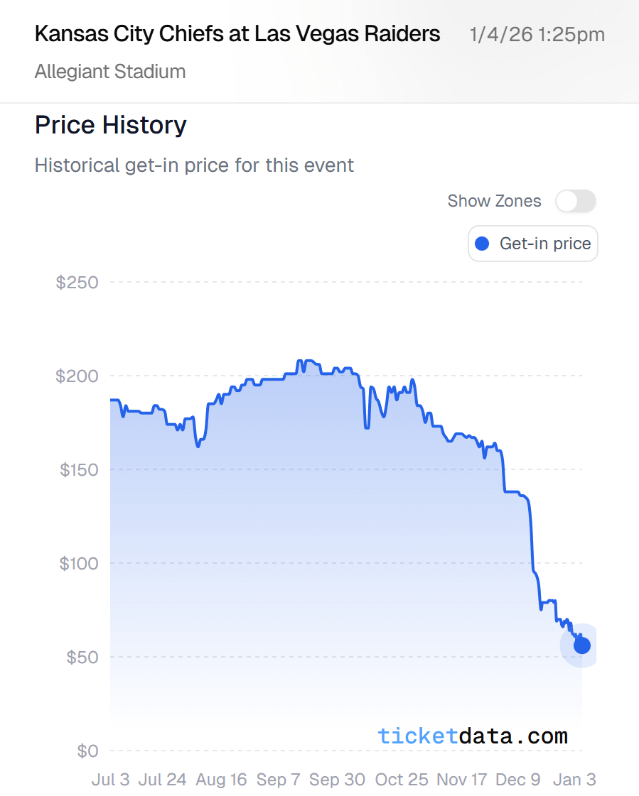Click the Price History heading
639x796 pixels.
coord(110,125)
